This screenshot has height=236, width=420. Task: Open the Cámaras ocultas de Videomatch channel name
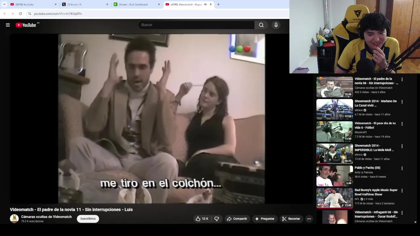click(x=46, y=217)
